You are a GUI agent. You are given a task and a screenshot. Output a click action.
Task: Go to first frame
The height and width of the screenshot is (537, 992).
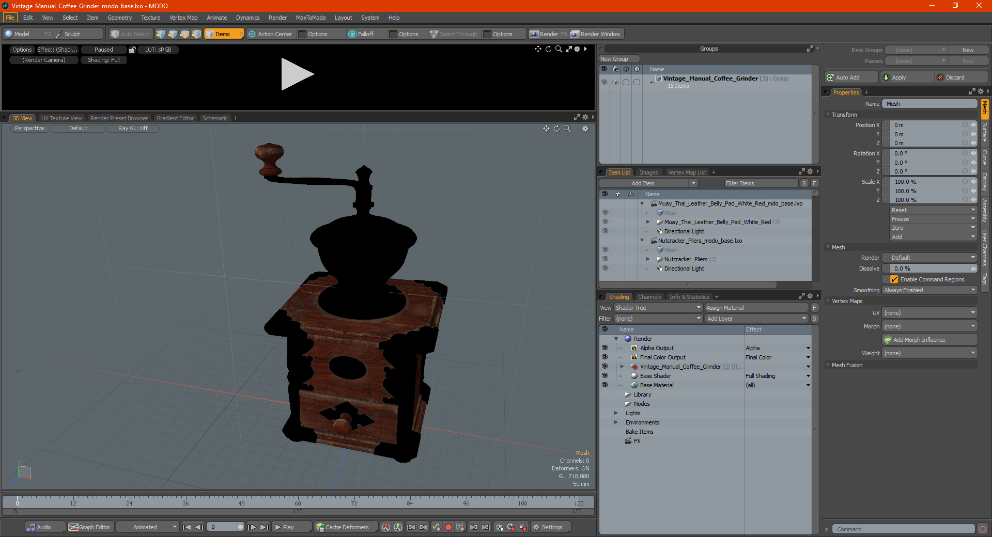(187, 527)
